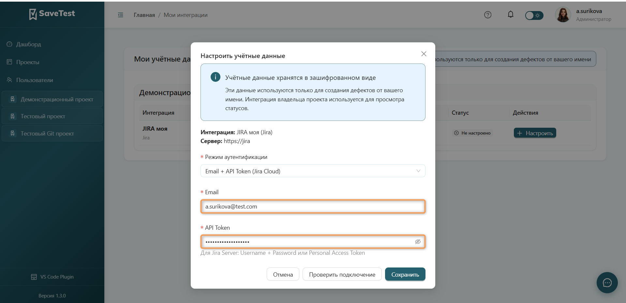The width and height of the screenshot is (626, 303).
Task: Click the info icon in notice
Action: (x=215, y=77)
